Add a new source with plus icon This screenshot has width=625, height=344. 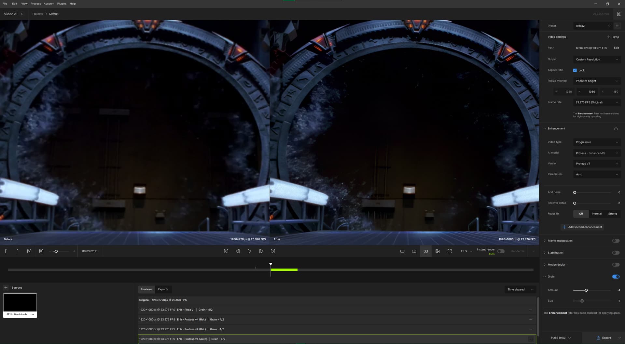(6, 288)
